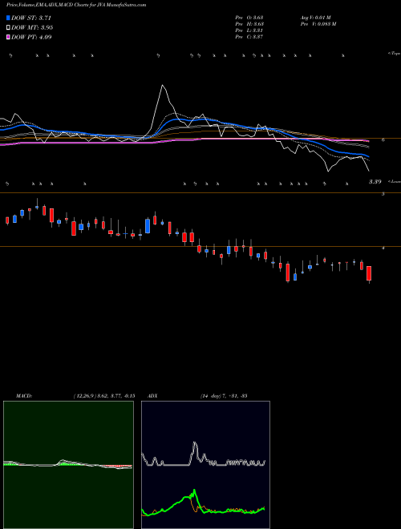Click the chart title mentioning MunafaSutra.com
The image size is (401, 529).
pos(76,5)
